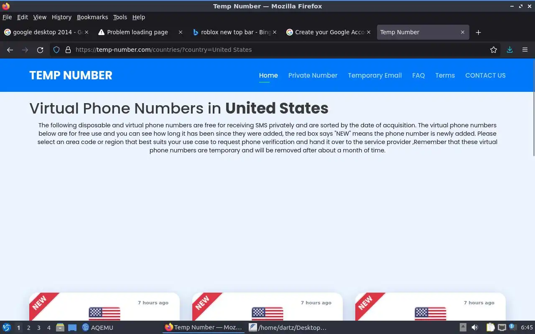Switch to AQEMU in the taskbar

point(98,327)
